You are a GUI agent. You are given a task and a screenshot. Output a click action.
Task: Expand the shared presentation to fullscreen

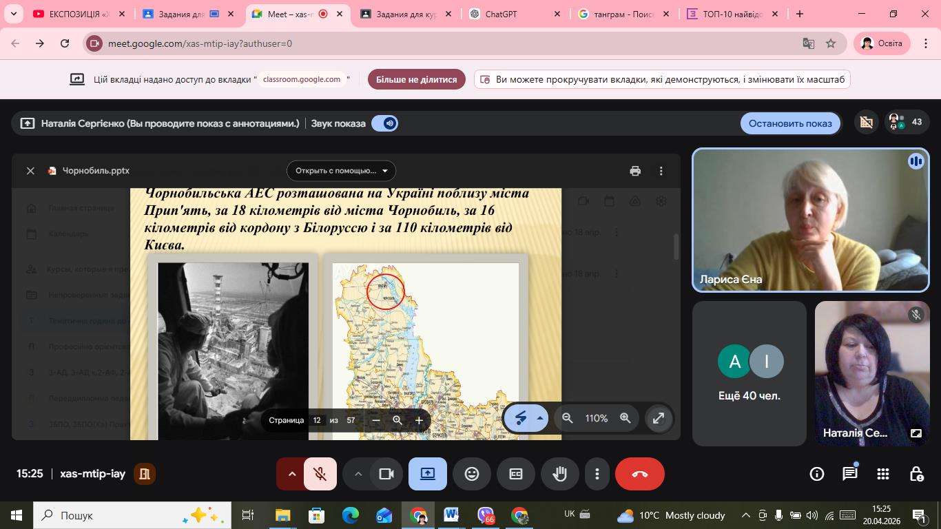(659, 418)
